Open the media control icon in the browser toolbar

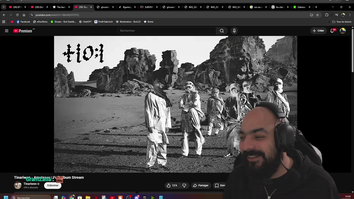pos(337,15)
